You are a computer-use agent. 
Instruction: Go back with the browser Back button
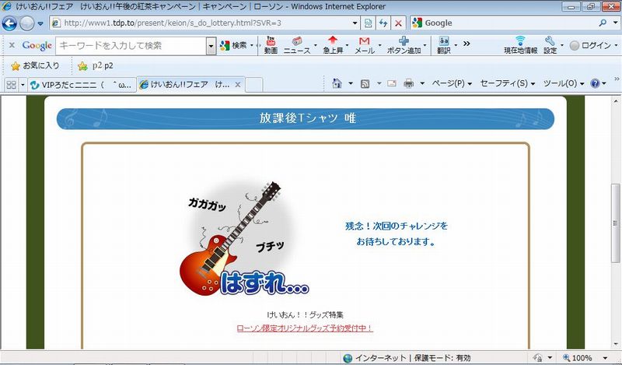[9, 23]
